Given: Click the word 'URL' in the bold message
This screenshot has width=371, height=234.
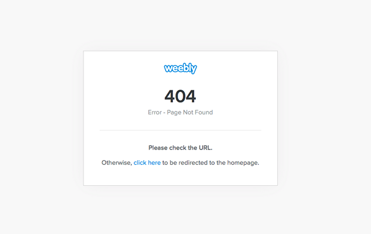Looking at the screenshot, I should (x=205, y=148).
